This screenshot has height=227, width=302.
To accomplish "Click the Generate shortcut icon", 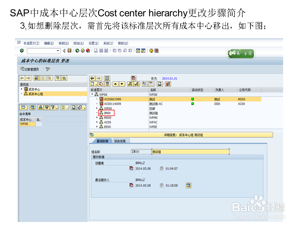I will tap(143, 50).
